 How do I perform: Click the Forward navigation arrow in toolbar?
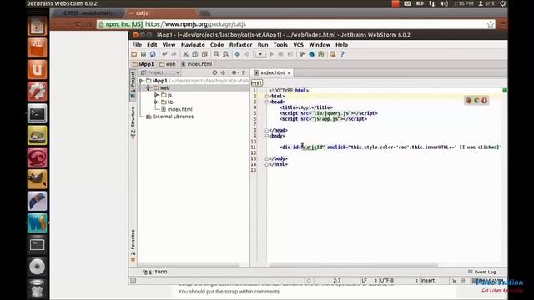coord(247,54)
